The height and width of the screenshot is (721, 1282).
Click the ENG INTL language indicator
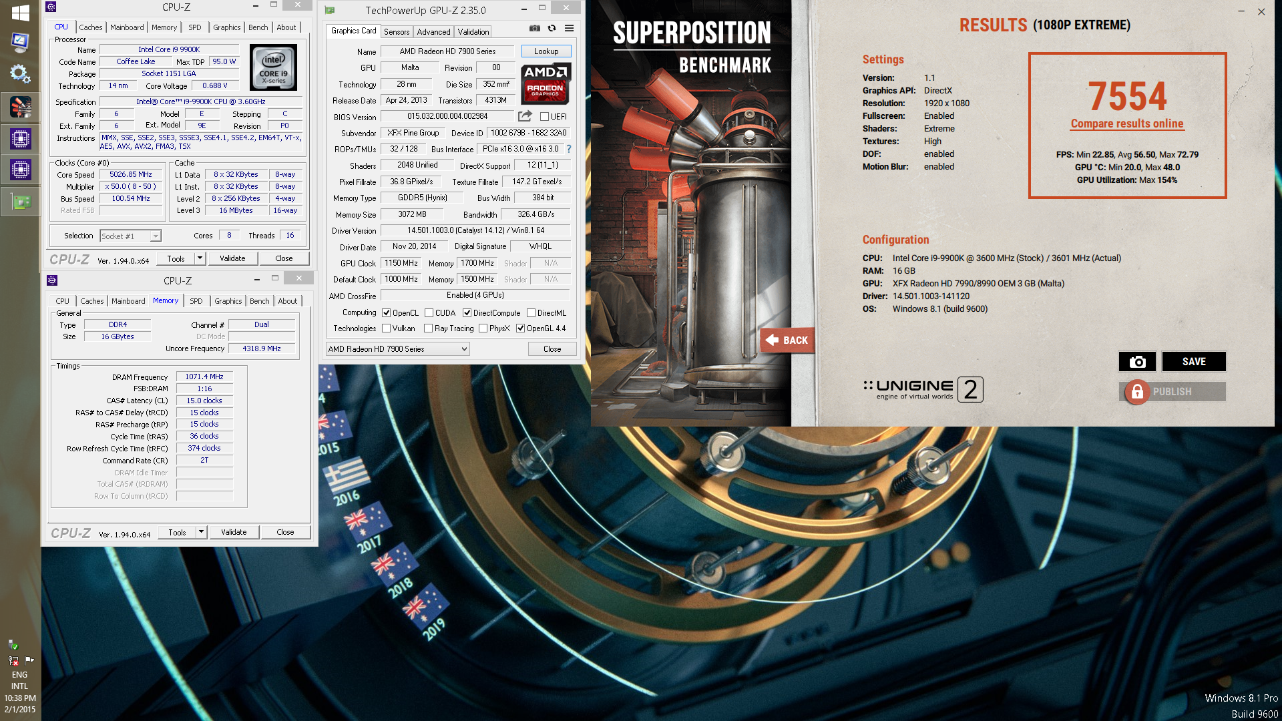pos(20,680)
